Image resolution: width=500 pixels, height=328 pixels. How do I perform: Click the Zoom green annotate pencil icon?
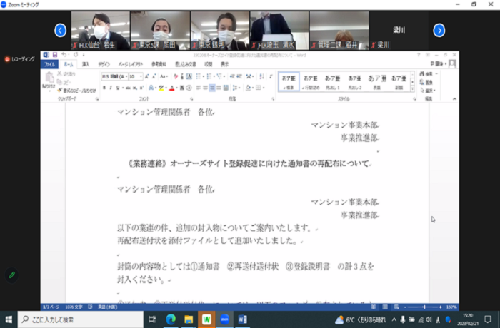[x=12, y=275]
